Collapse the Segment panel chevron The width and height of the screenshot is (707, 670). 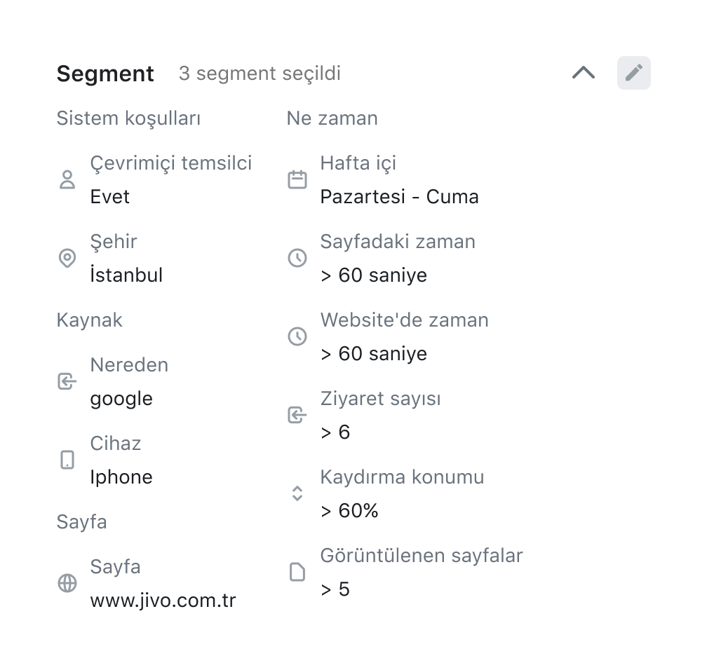584,73
